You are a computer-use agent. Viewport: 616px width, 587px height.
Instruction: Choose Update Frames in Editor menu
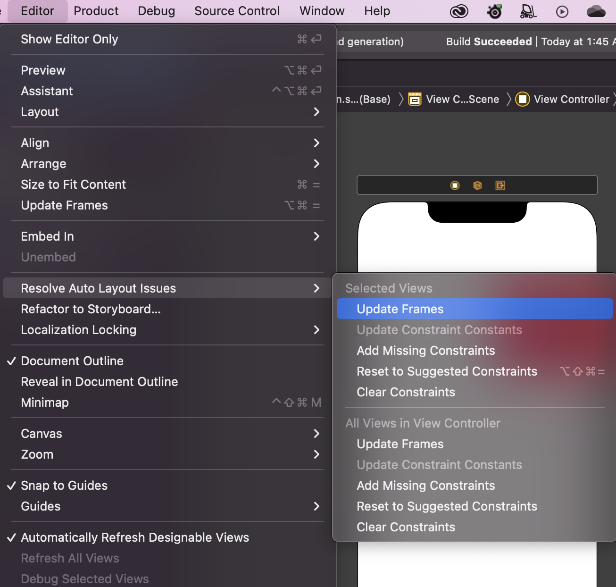tap(167, 205)
